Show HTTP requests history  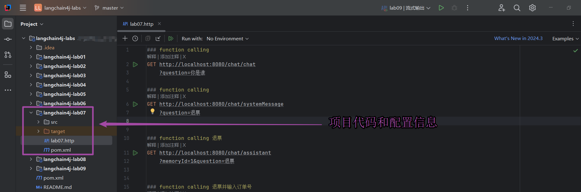(135, 38)
